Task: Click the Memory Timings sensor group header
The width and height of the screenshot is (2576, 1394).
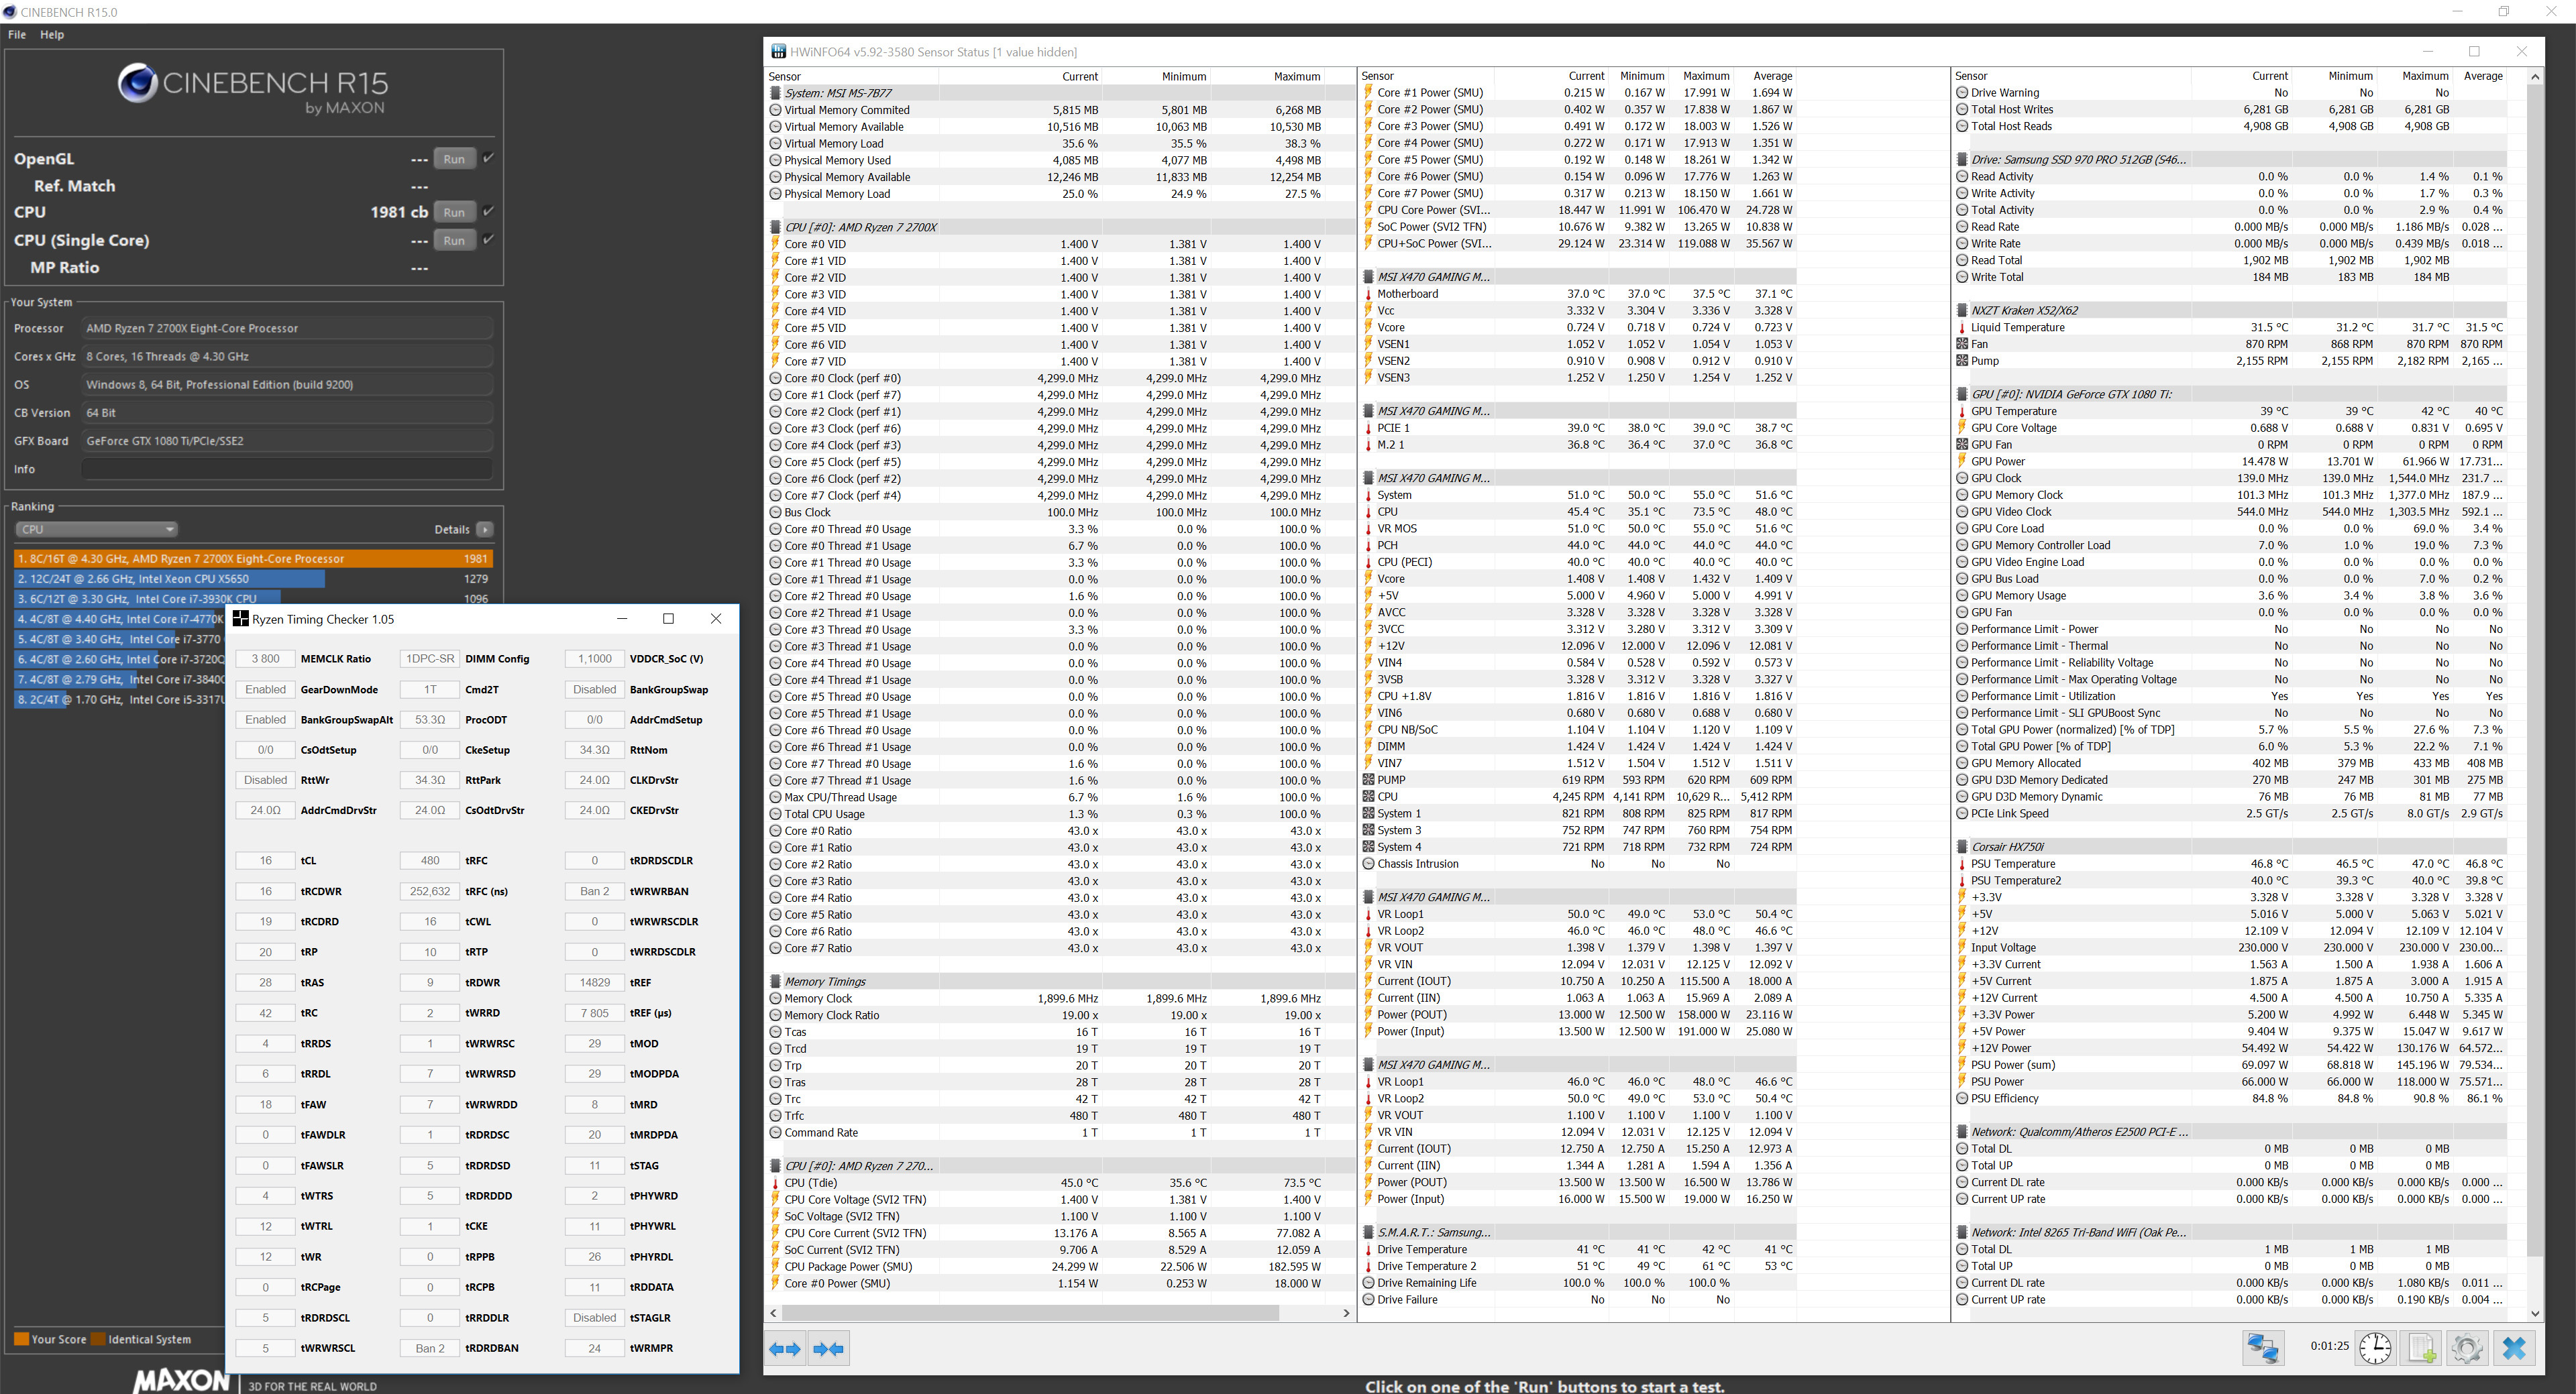Action: pos(825,981)
